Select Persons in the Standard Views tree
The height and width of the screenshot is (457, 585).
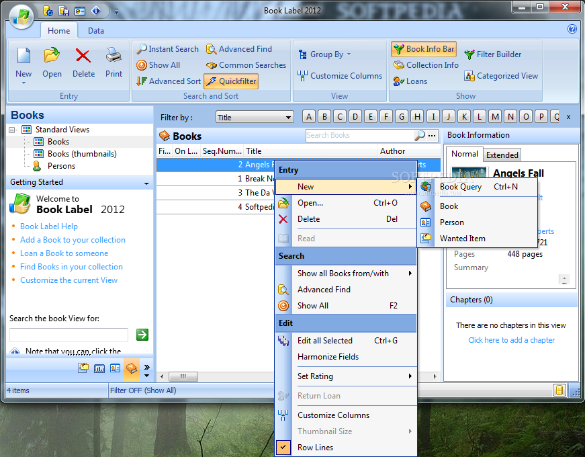tap(61, 166)
